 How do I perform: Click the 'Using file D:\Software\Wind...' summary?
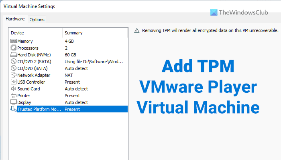pyautogui.click(x=94, y=62)
